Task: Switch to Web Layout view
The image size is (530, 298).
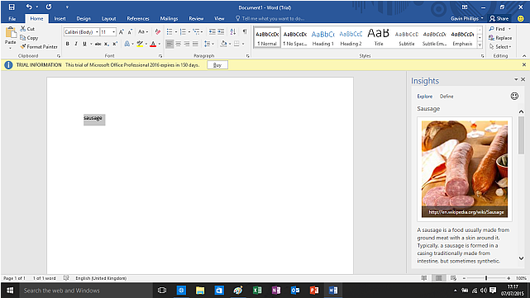Action: (x=453, y=278)
